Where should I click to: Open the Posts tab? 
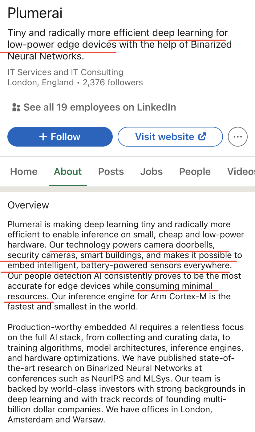111,172
